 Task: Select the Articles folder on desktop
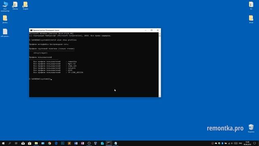(x=15, y=6)
